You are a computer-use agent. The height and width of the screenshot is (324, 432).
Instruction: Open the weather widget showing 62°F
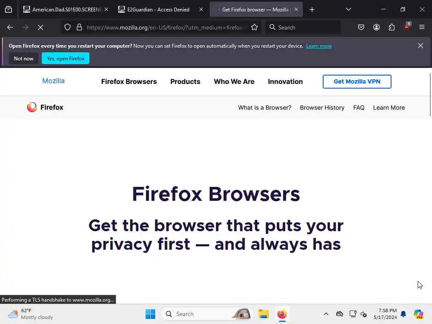(30, 314)
